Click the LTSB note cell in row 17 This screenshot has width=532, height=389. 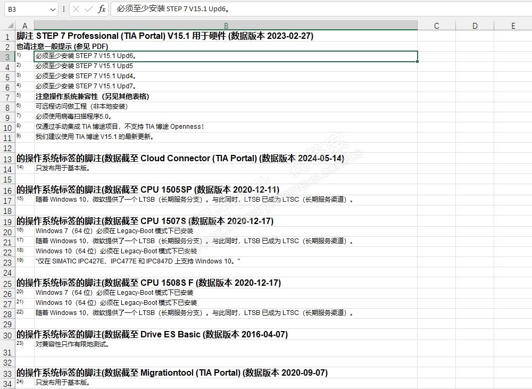pos(226,200)
